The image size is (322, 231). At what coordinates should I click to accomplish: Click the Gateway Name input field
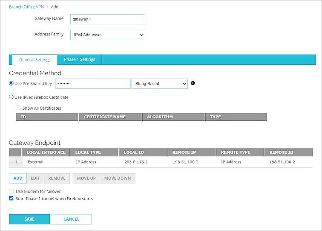107,19
